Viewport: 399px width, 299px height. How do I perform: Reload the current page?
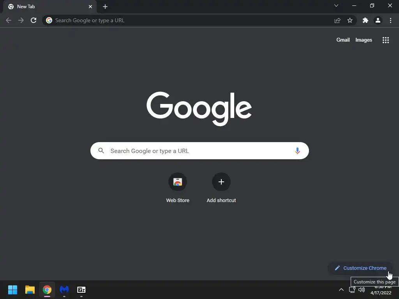click(34, 20)
